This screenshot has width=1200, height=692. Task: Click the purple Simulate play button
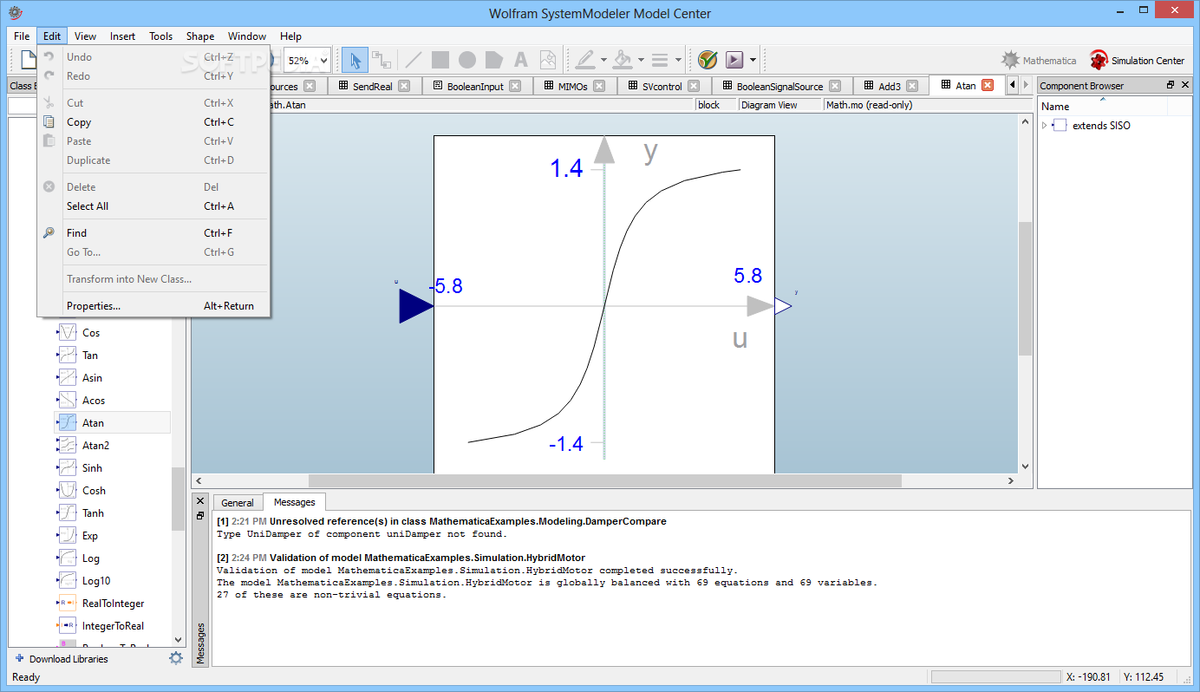[735, 60]
